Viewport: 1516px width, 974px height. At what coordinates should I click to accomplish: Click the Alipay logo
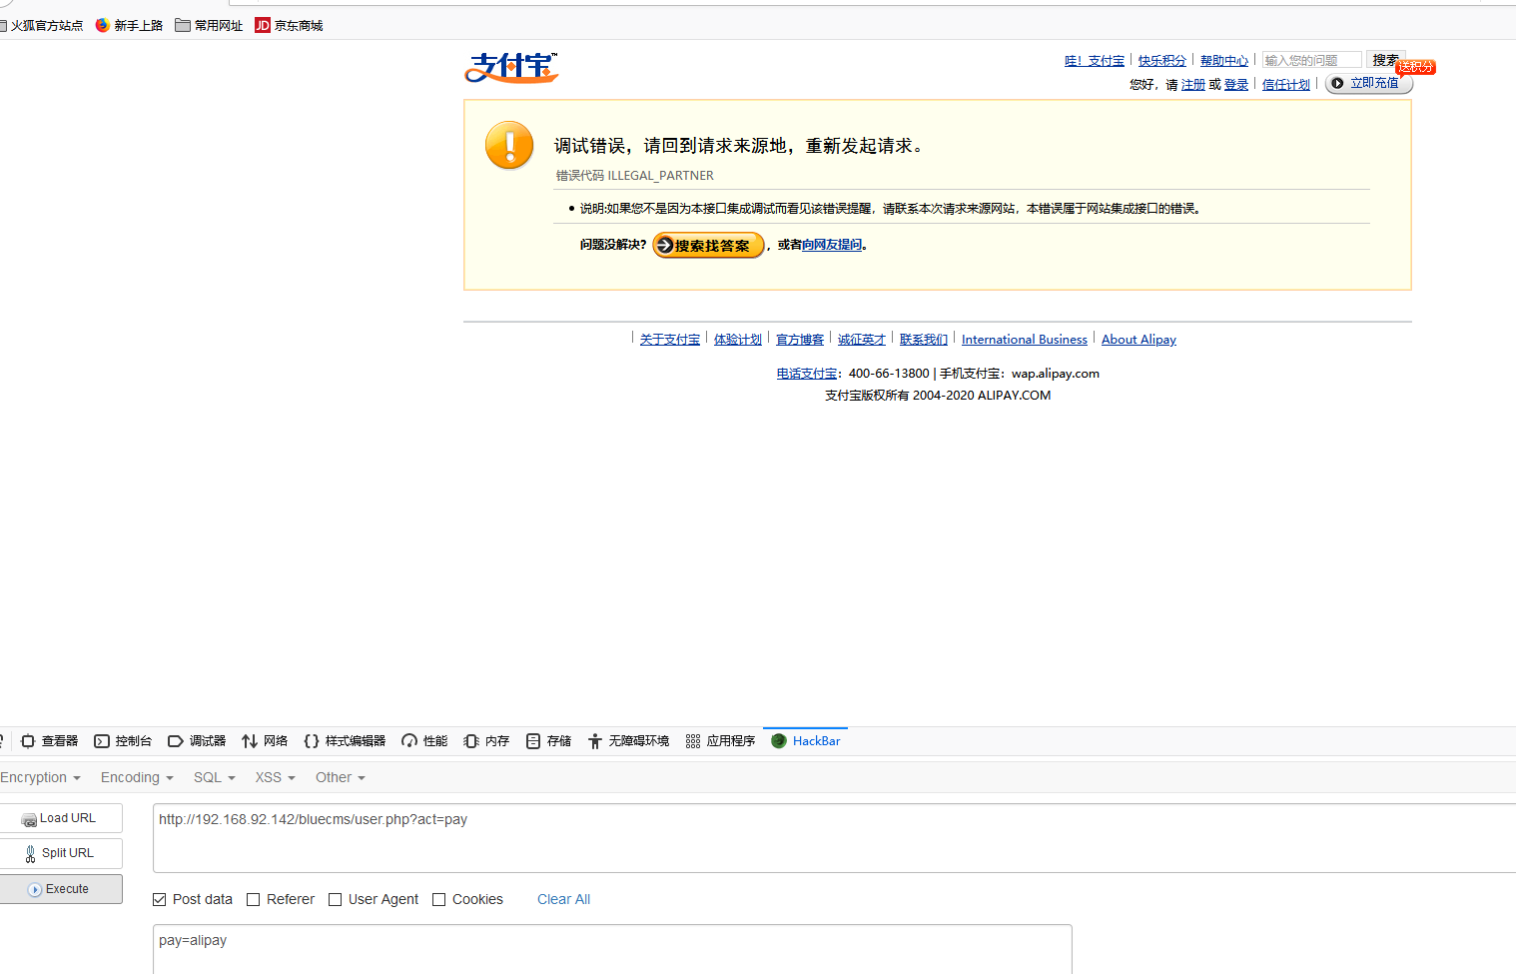point(511,67)
